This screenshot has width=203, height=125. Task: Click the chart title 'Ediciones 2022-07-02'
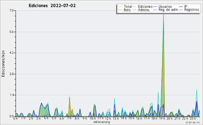pos(52,6)
